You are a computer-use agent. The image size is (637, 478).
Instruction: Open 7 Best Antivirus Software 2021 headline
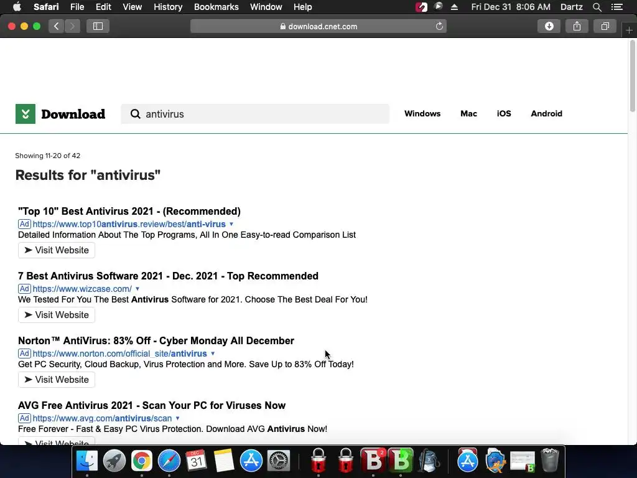coord(168,276)
